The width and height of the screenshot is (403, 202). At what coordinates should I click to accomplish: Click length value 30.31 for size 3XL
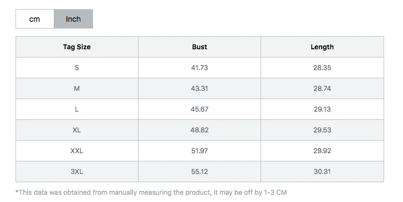[x=322, y=172]
